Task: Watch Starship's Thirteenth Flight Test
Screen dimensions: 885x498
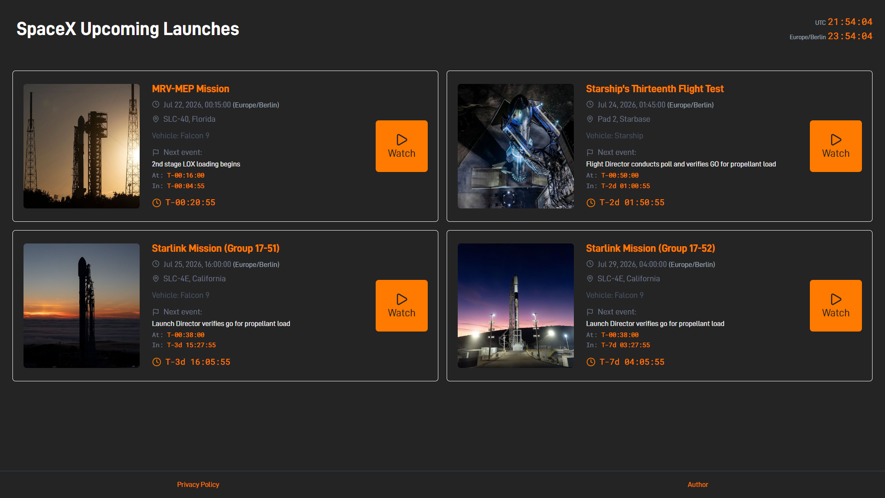Action: pos(836,146)
